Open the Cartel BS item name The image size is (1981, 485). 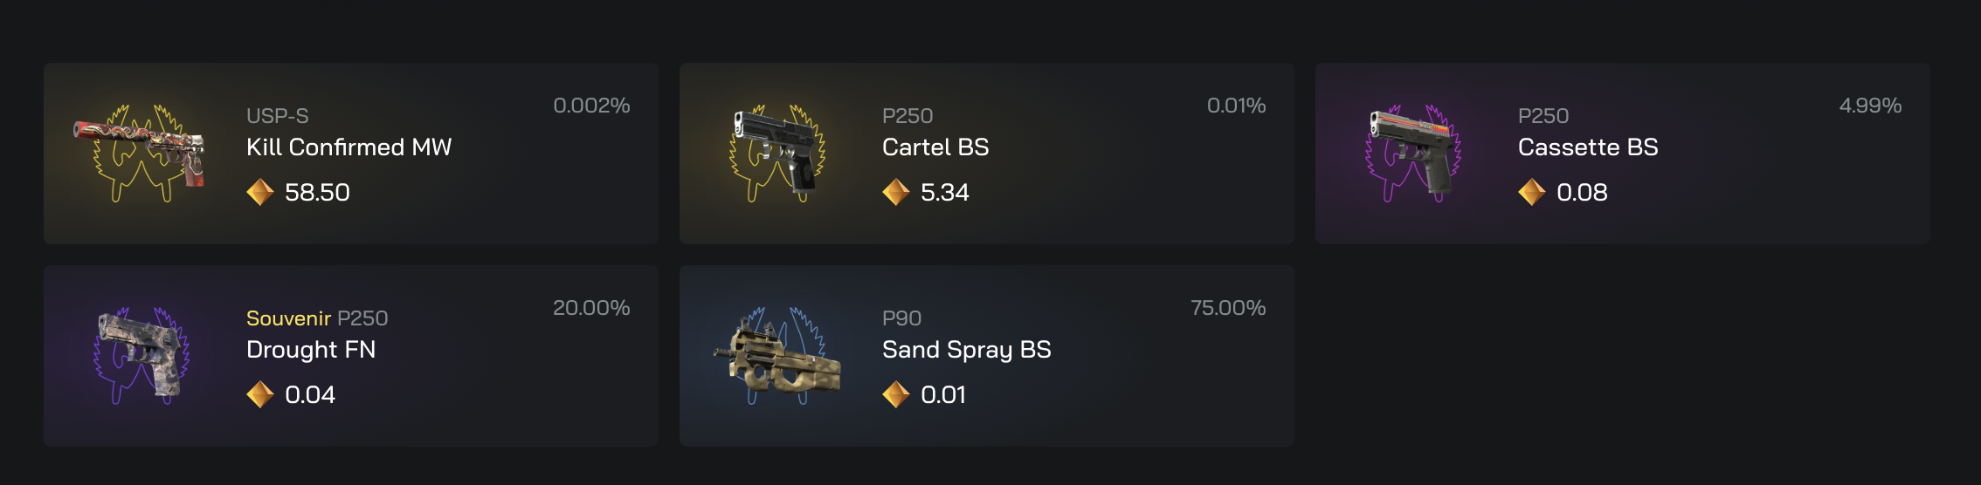pos(935,147)
